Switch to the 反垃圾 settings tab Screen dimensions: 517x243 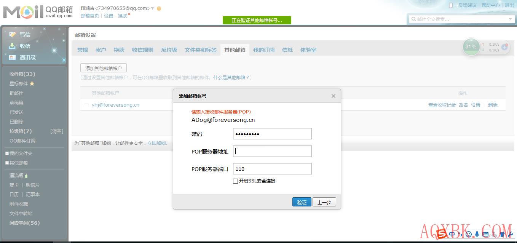pyautogui.click(x=169, y=50)
